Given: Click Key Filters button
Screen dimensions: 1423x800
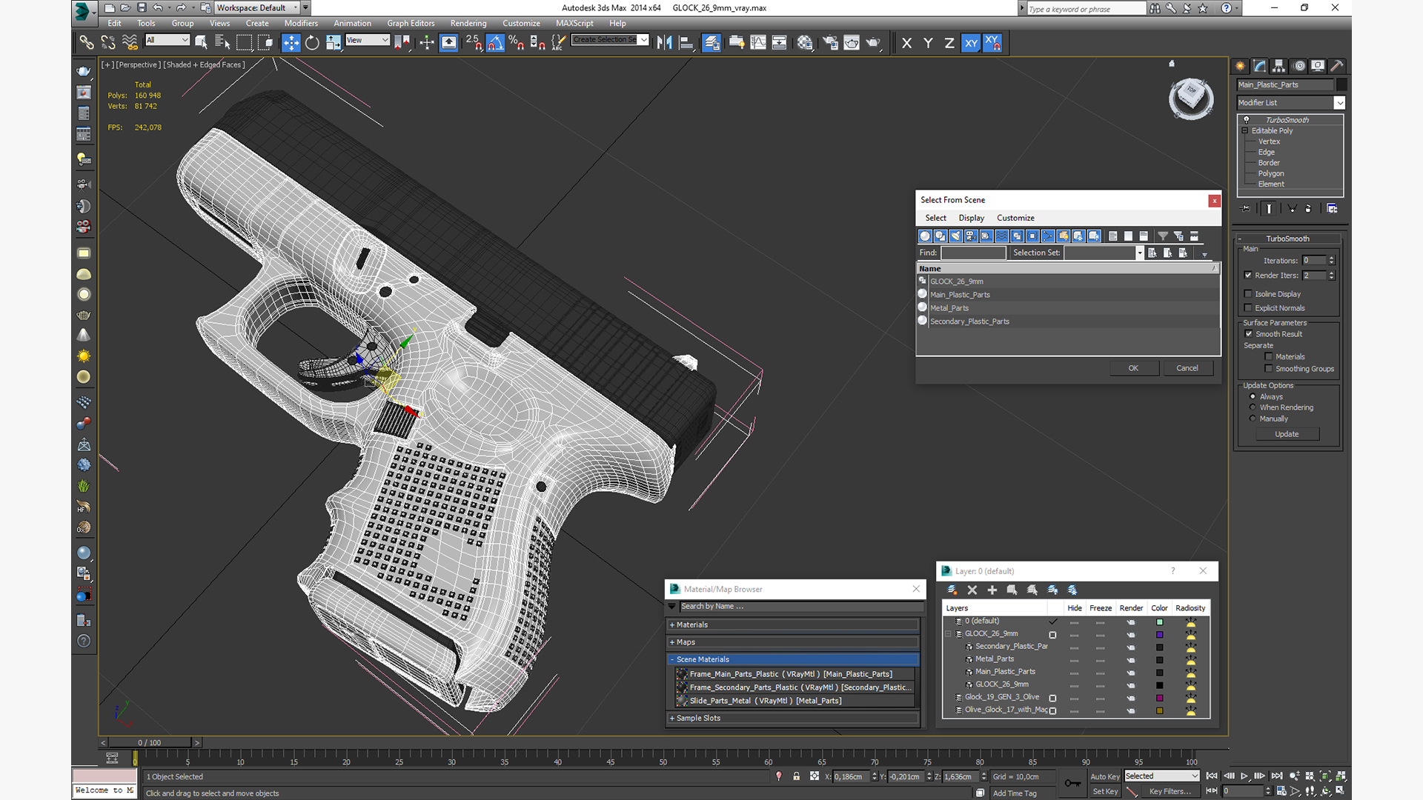Looking at the screenshot, I should tap(1170, 791).
